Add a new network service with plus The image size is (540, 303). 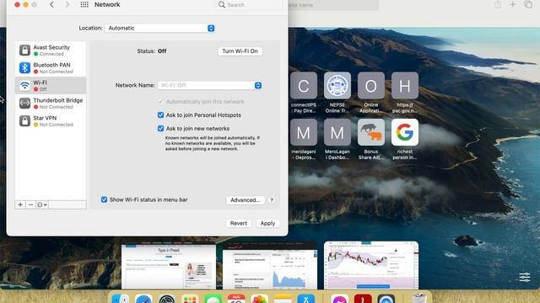pos(20,205)
